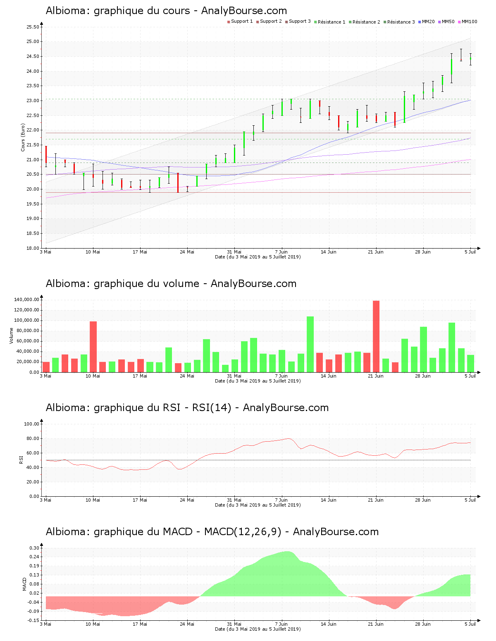Click the tall red volume bar at 10 Mai

pos(93,347)
